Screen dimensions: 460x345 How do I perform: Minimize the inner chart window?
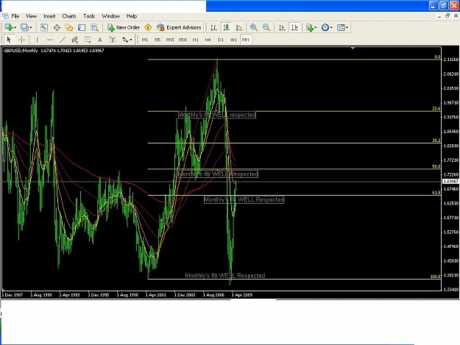pyautogui.click(x=439, y=16)
